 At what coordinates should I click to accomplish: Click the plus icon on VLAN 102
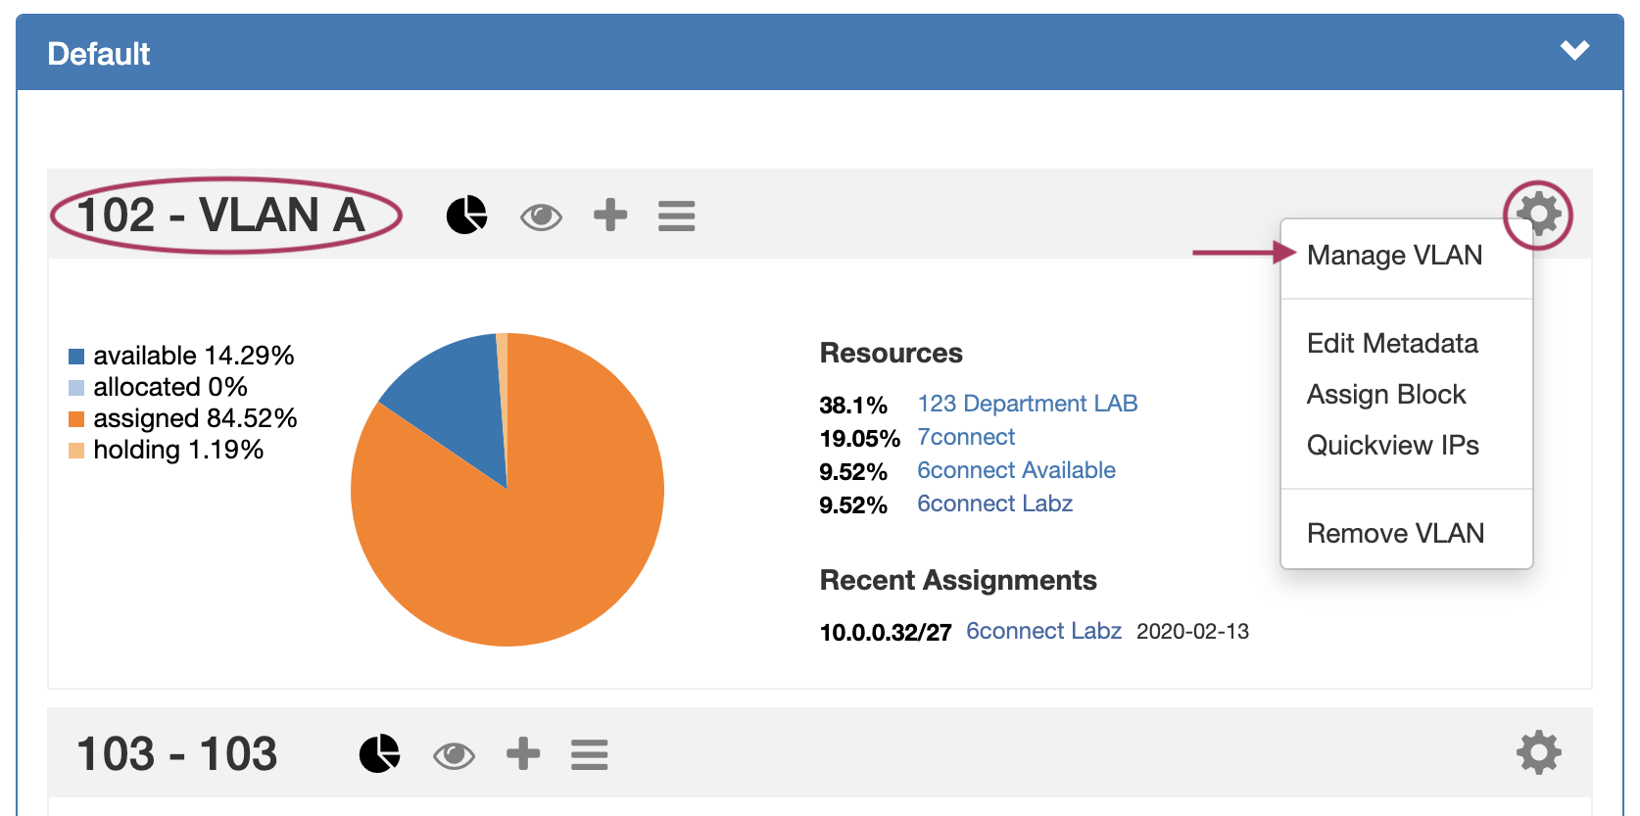(610, 215)
